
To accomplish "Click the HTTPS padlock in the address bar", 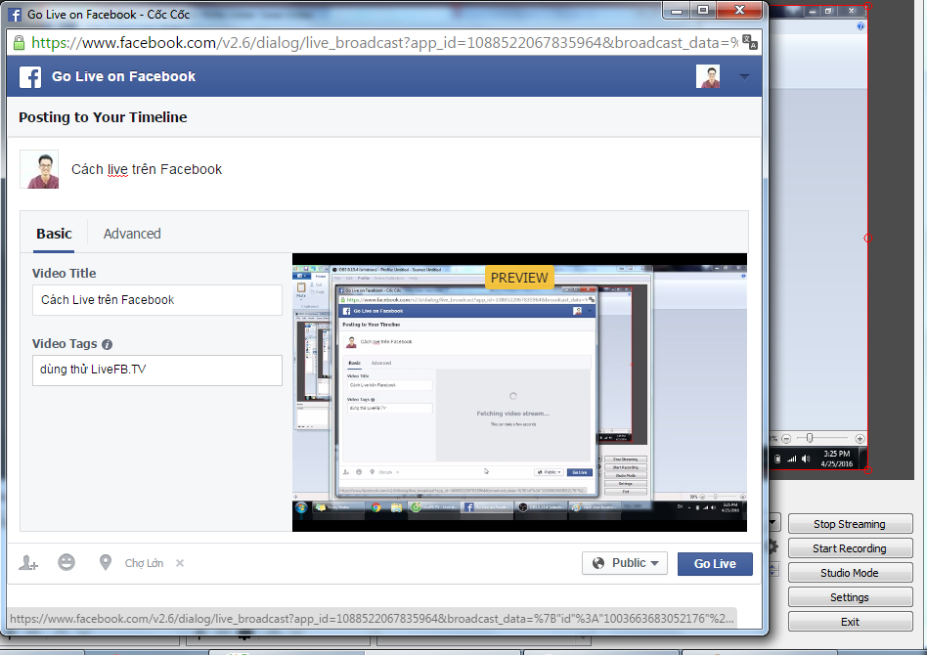I will 20,44.
